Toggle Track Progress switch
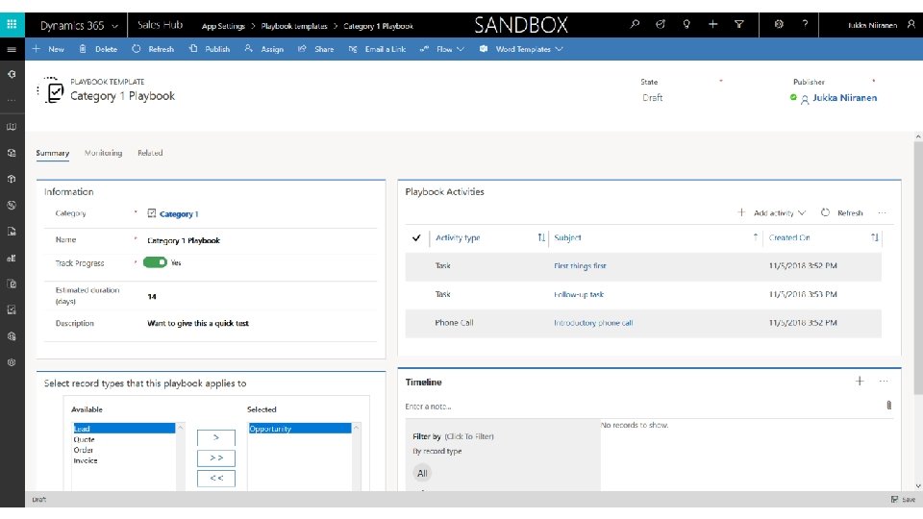Viewport: 923px width, 519px height. tap(155, 262)
